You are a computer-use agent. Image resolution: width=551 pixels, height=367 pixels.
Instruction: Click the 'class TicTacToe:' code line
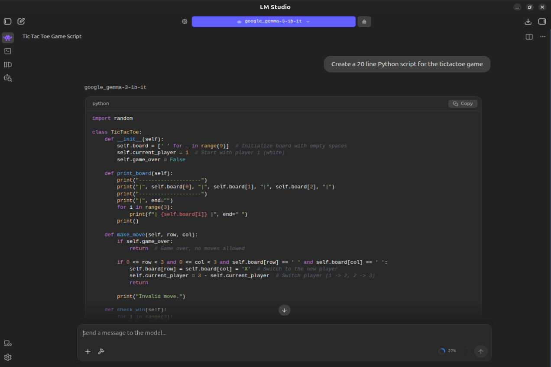pos(117,132)
